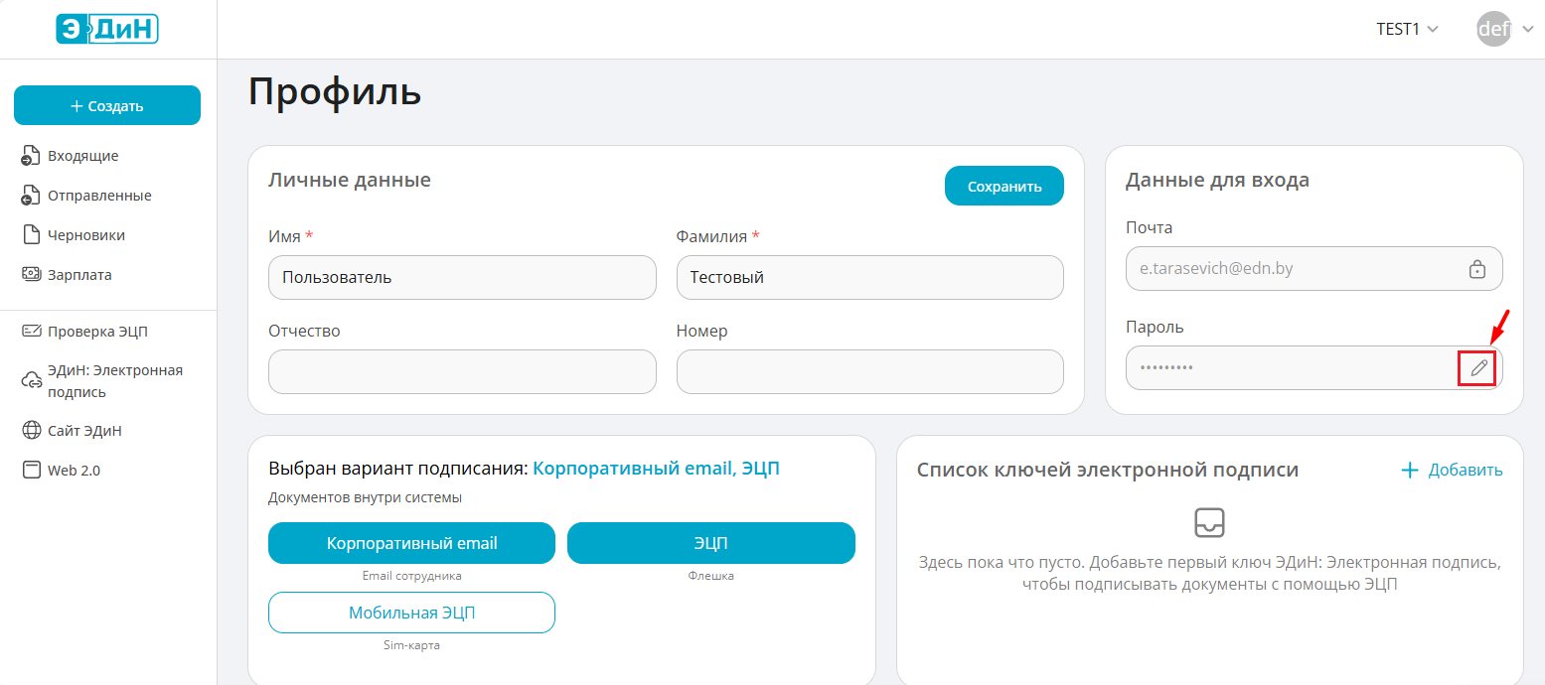Viewport: 1545px width, 685px height.
Task: Click the Проверка ЭЦП icon
Action: pyautogui.click(x=31, y=332)
